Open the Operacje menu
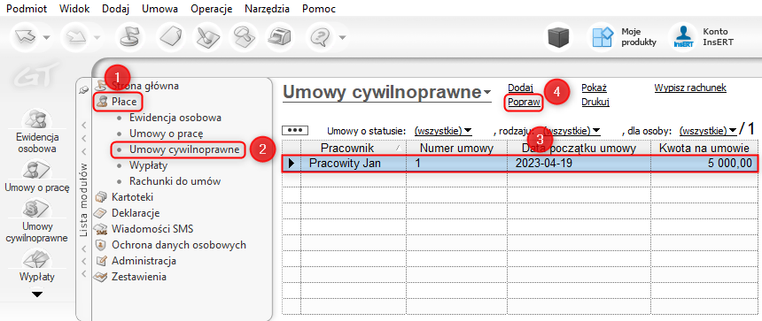 coord(212,9)
